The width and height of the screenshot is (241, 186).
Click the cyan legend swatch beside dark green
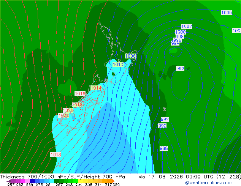tap(52, 181)
